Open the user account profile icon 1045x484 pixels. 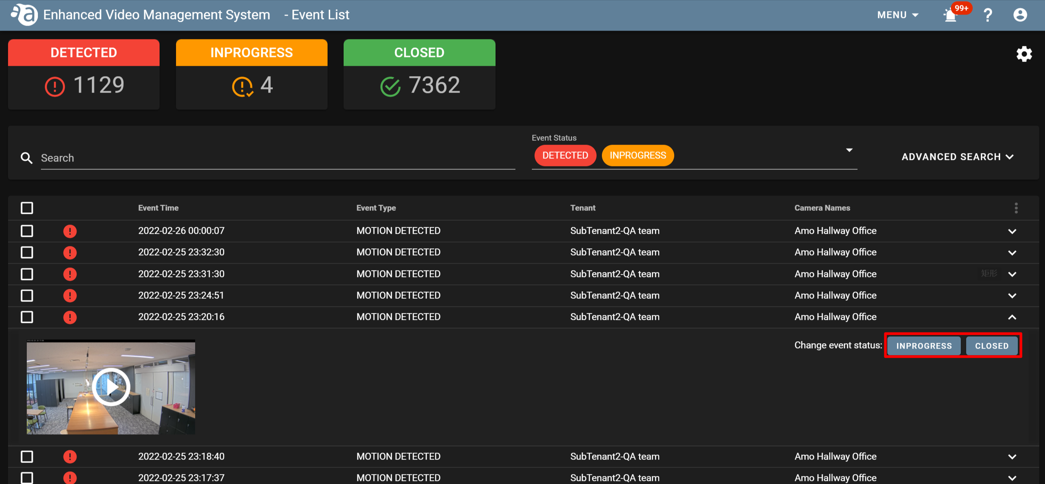[1019, 15]
